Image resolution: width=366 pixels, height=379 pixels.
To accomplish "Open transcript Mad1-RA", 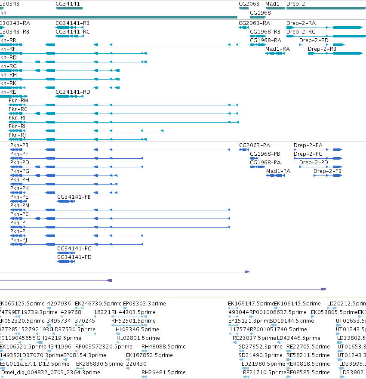I will point(277,49).
